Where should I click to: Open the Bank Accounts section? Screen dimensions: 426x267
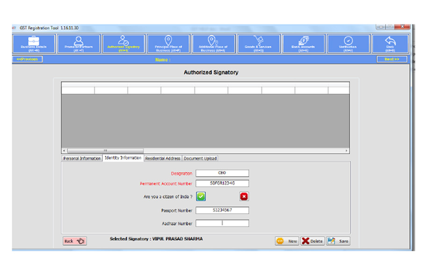tap(303, 44)
